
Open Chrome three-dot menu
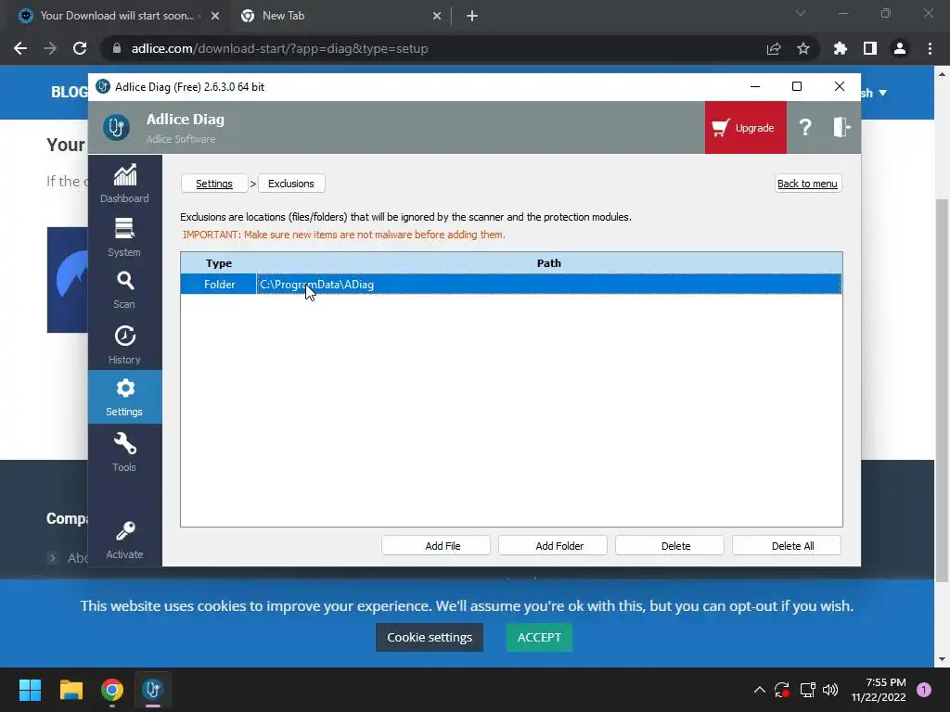[x=930, y=48]
